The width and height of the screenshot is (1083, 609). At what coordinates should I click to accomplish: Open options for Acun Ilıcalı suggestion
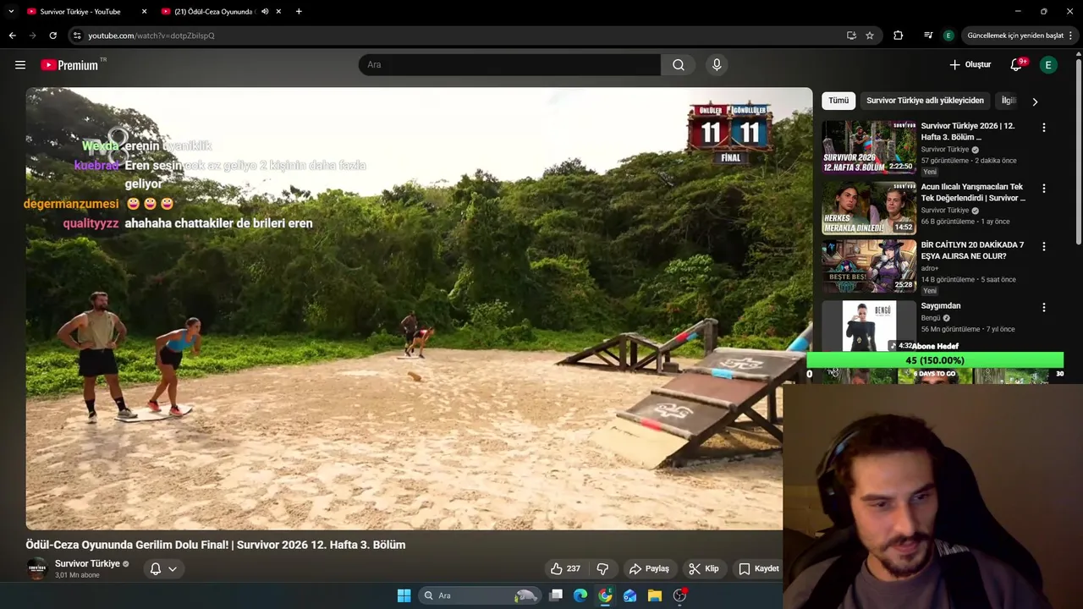[1043, 189]
